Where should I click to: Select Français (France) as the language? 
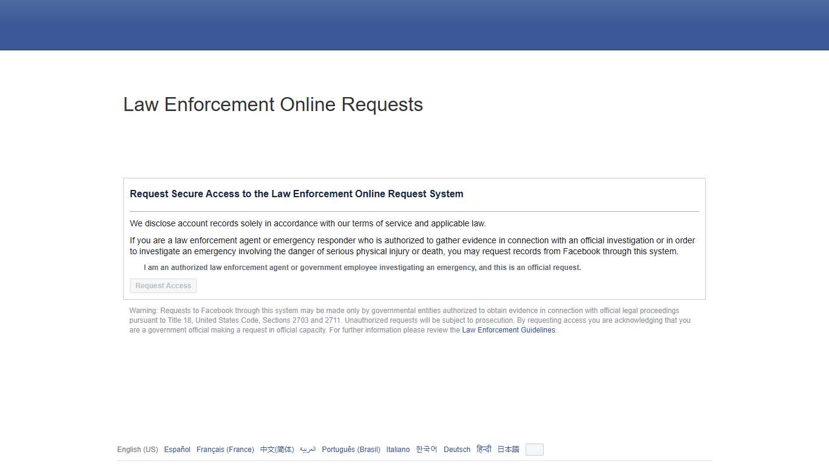point(225,449)
